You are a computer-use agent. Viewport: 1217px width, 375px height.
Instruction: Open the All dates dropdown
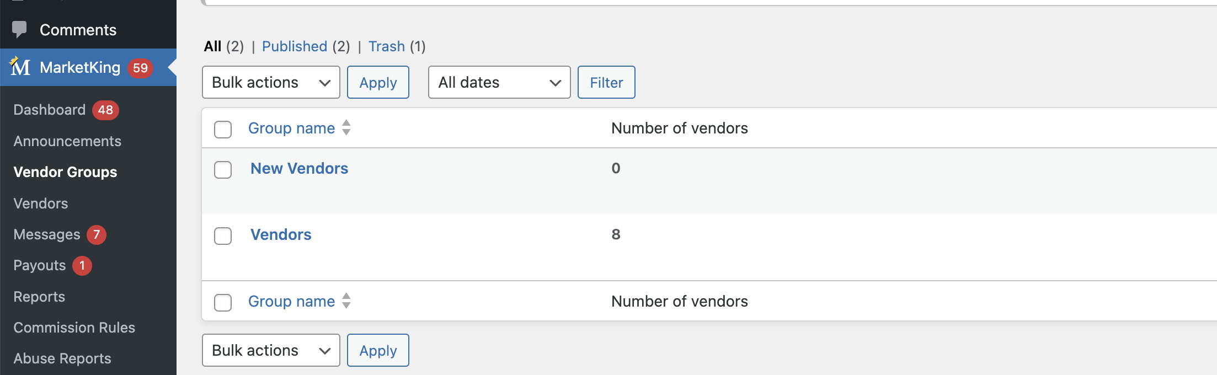(499, 82)
